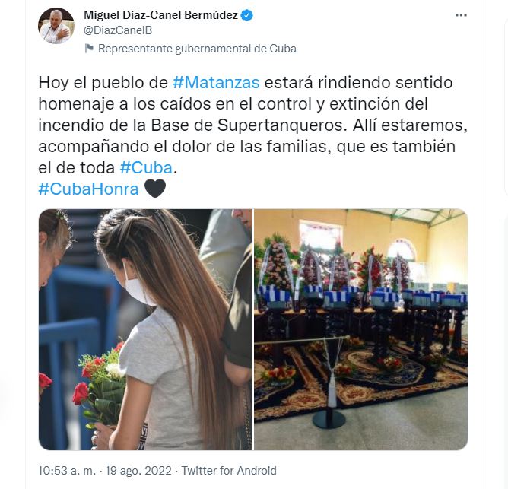The height and width of the screenshot is (489, 508).
Task: Click the black heart emoji
Action: click(155, 189)
